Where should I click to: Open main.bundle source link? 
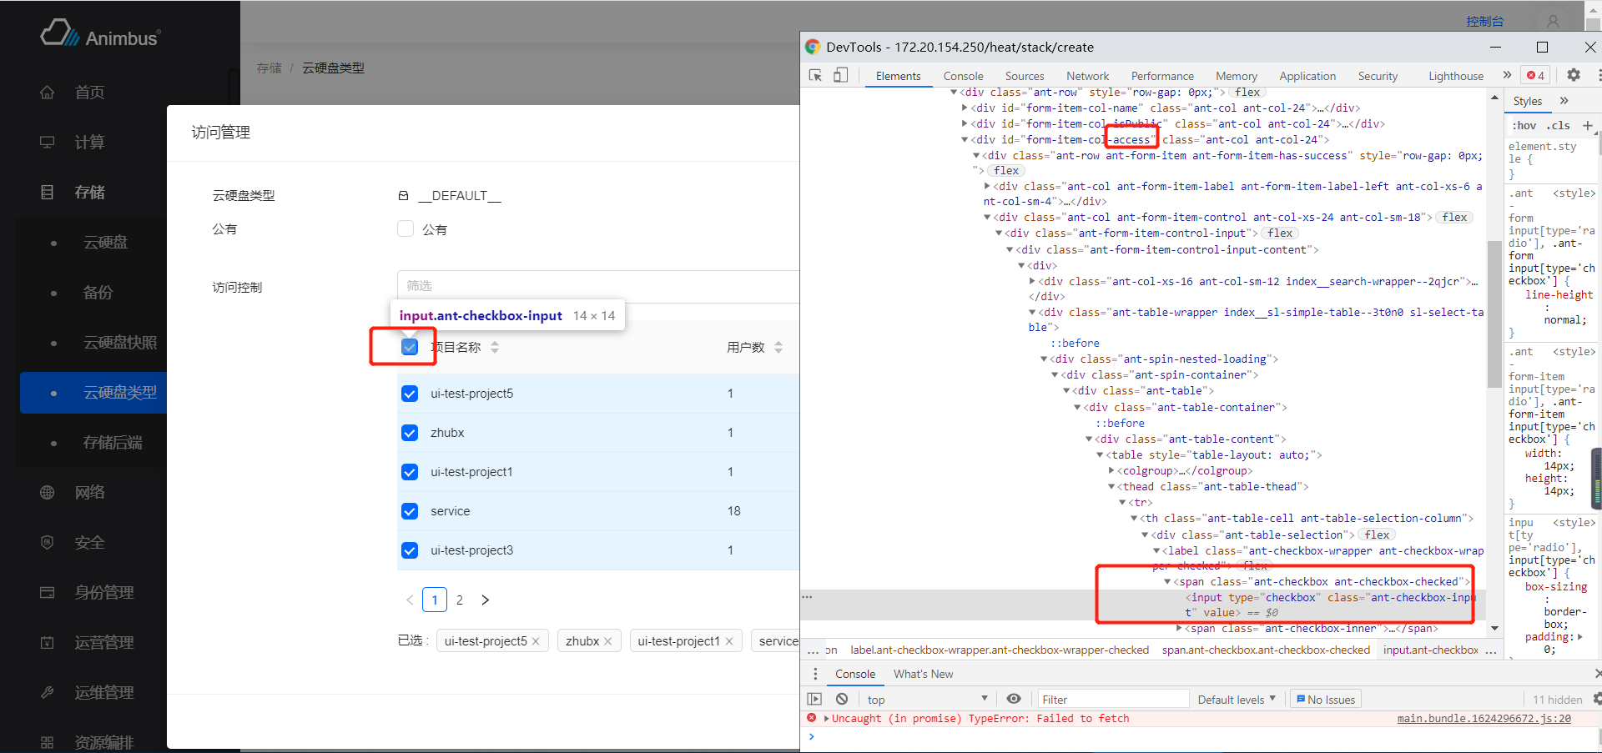[x=1484, y=719]
